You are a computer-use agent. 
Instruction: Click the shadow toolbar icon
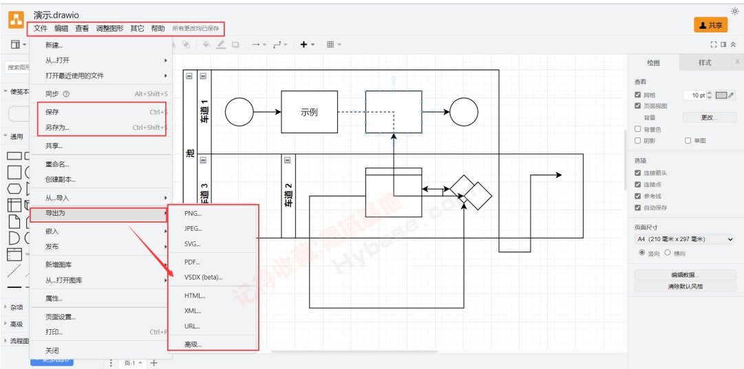(x=236, y=45)
